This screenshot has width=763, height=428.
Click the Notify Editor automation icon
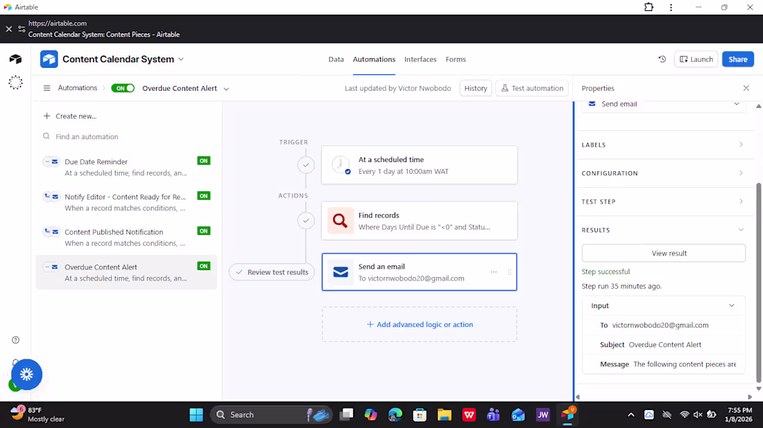click(51, 197)
